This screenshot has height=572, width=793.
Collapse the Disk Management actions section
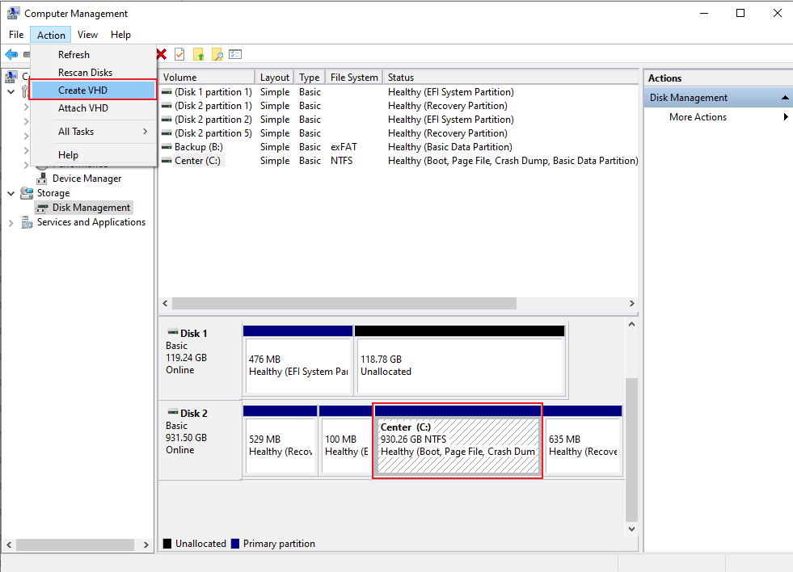point(785,98)
